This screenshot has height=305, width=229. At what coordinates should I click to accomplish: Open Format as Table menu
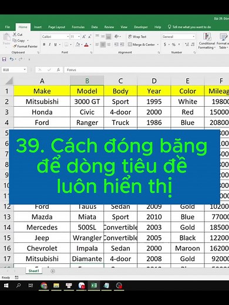coord(223,41)
